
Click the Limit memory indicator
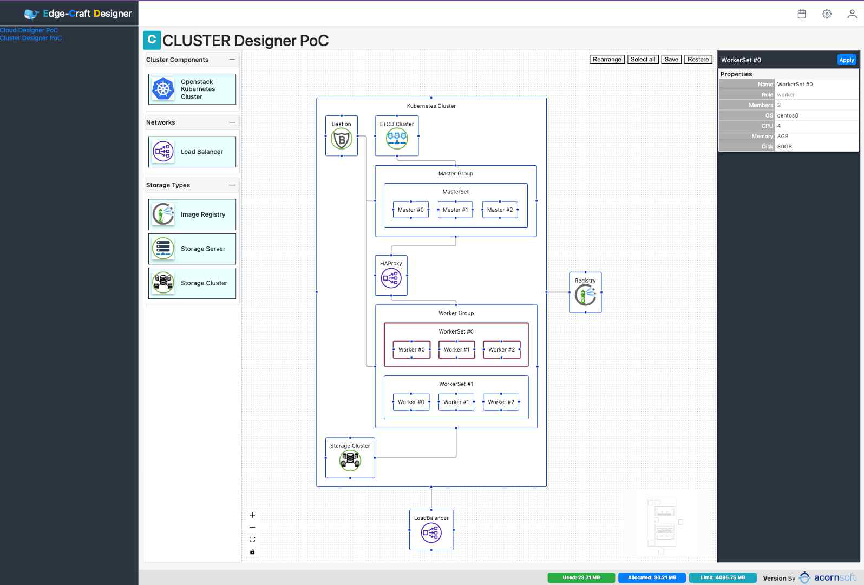point(723,577)
